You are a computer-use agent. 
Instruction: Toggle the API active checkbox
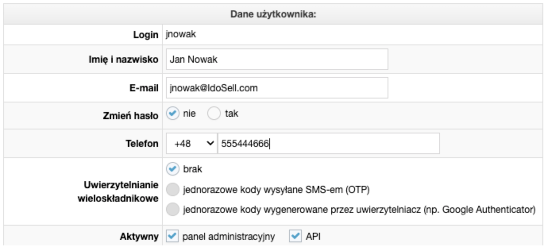[295, 237]
